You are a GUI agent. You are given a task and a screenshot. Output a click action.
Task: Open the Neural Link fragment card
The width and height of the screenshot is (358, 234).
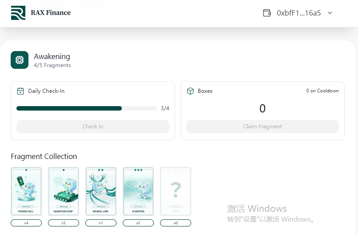click(x=101, y=191)
